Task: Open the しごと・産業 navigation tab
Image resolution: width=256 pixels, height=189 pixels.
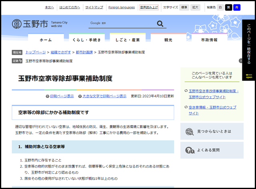Action: tap(127, 40)
